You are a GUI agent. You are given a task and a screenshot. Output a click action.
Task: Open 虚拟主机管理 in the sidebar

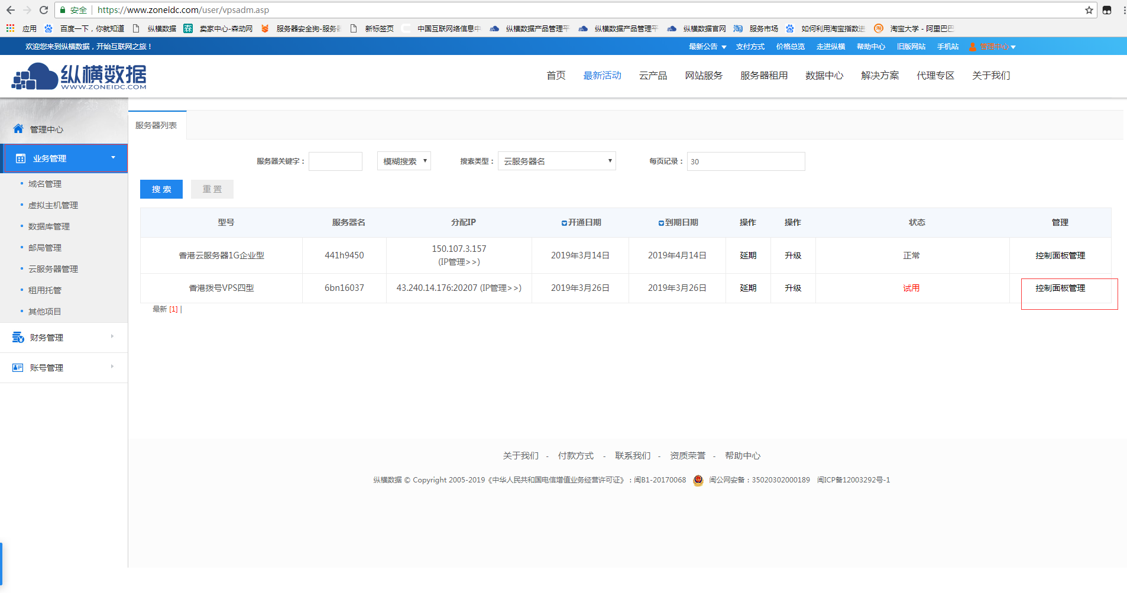[53, 205]
